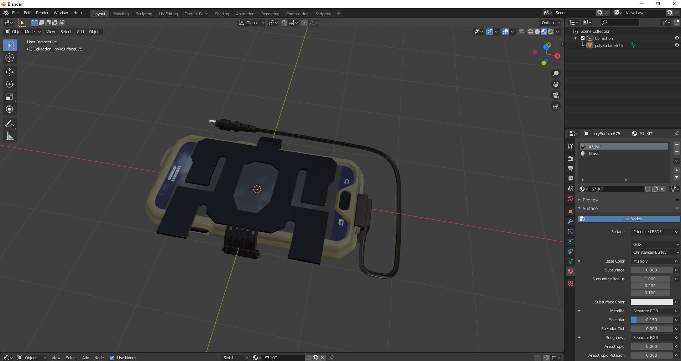The height and width of the screenshot is (361, 681).
Task: Switch to solid viewport shading
Action: point(537,32)
